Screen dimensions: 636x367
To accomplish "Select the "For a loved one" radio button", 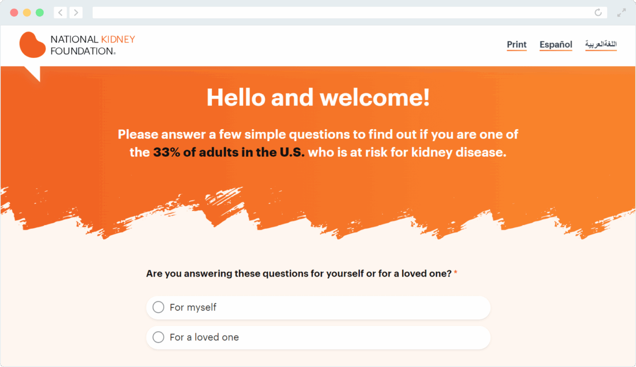I will pyautogui.click(x=158, y=337).
